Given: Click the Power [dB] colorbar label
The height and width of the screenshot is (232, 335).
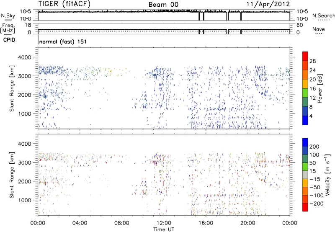Looking at the screenshot, I should (320, 88).
